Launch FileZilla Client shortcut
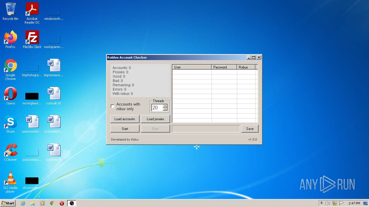The image size is (369, 207). pyautogui.click(x=32, y=39)
